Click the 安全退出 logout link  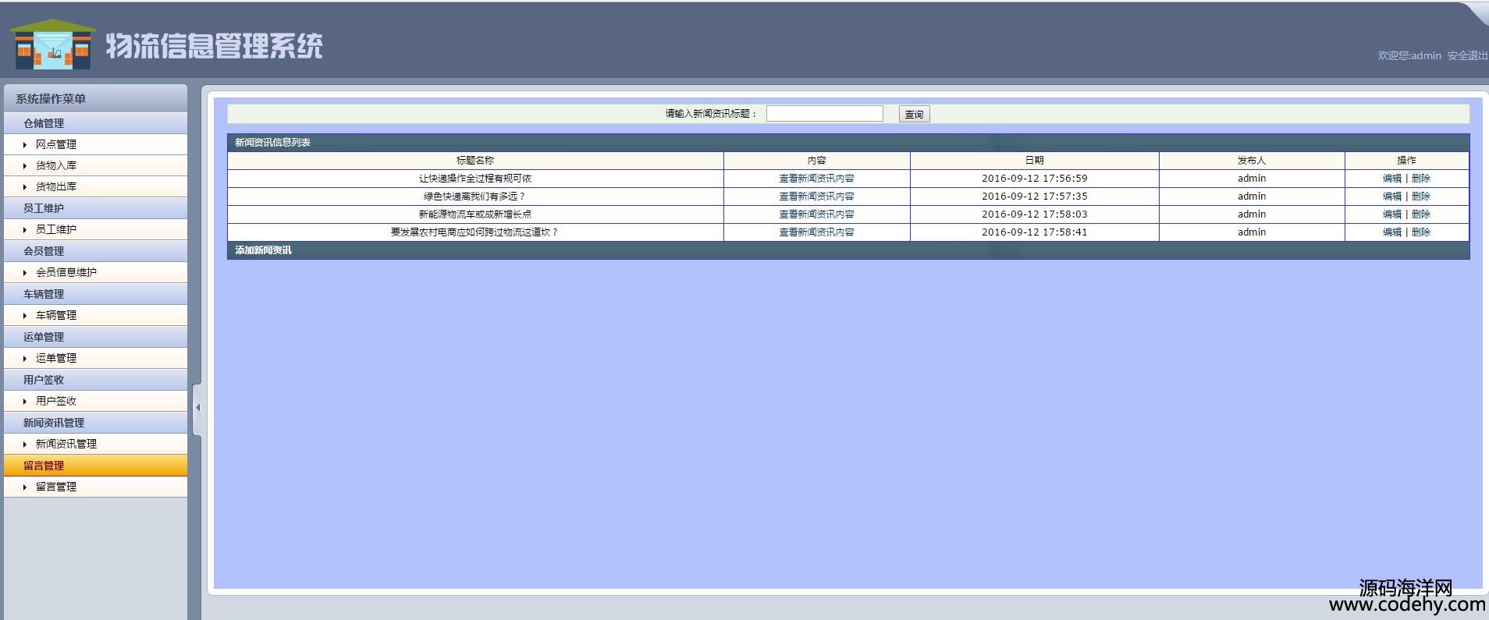pyautogui.click(x=1467, y=55)
